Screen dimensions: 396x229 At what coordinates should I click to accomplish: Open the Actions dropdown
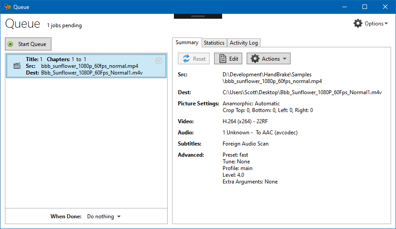coord(269,59)
